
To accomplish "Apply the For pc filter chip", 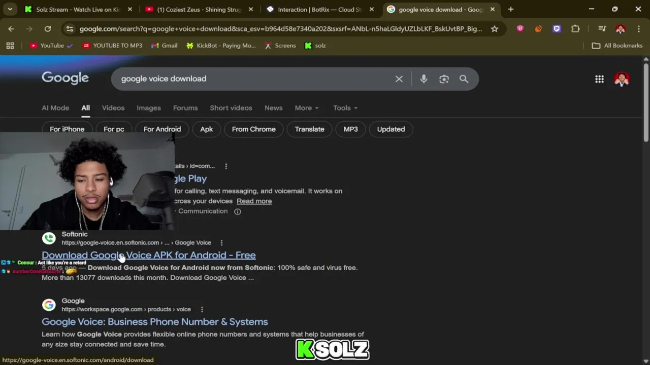I will point(114,129).
